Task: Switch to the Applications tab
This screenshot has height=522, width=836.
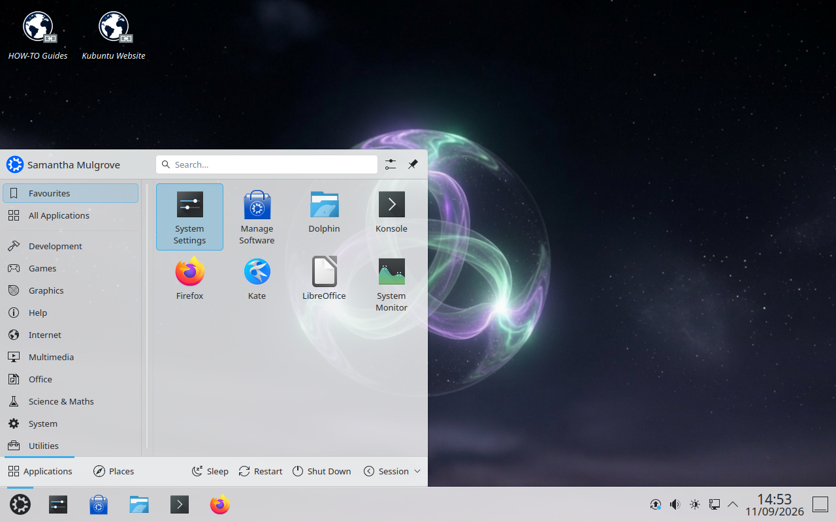Action: tap(40, 471)
